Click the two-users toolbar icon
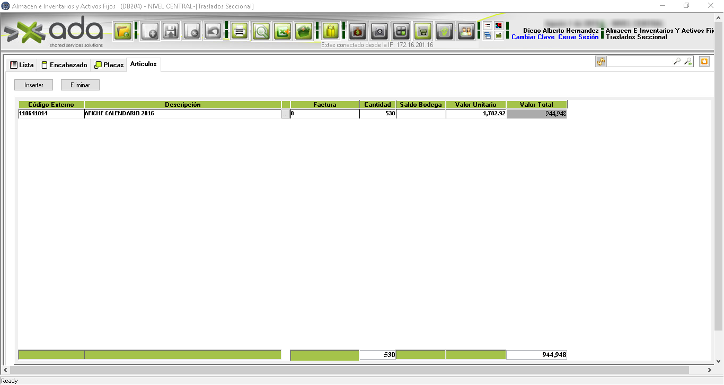724x385 pixels. [466, 32]
